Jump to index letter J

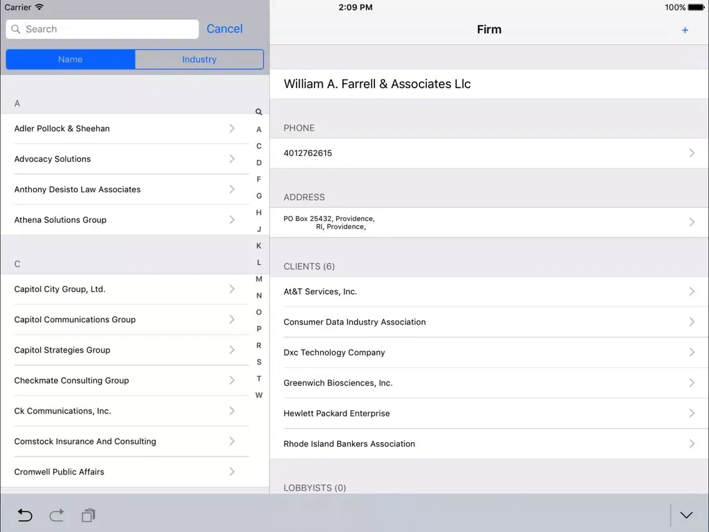point(258,229)
